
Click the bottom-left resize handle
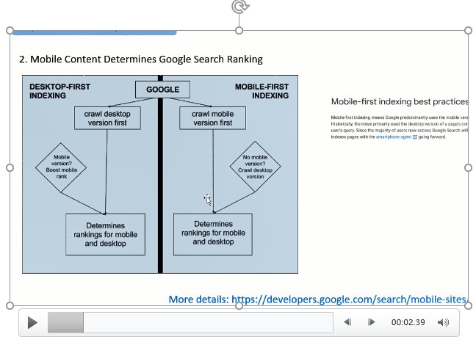pos(10,305)
